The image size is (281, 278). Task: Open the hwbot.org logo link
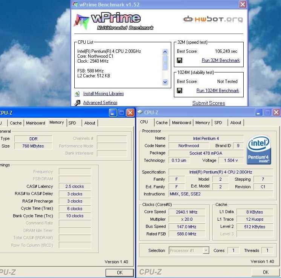[213, 19]
